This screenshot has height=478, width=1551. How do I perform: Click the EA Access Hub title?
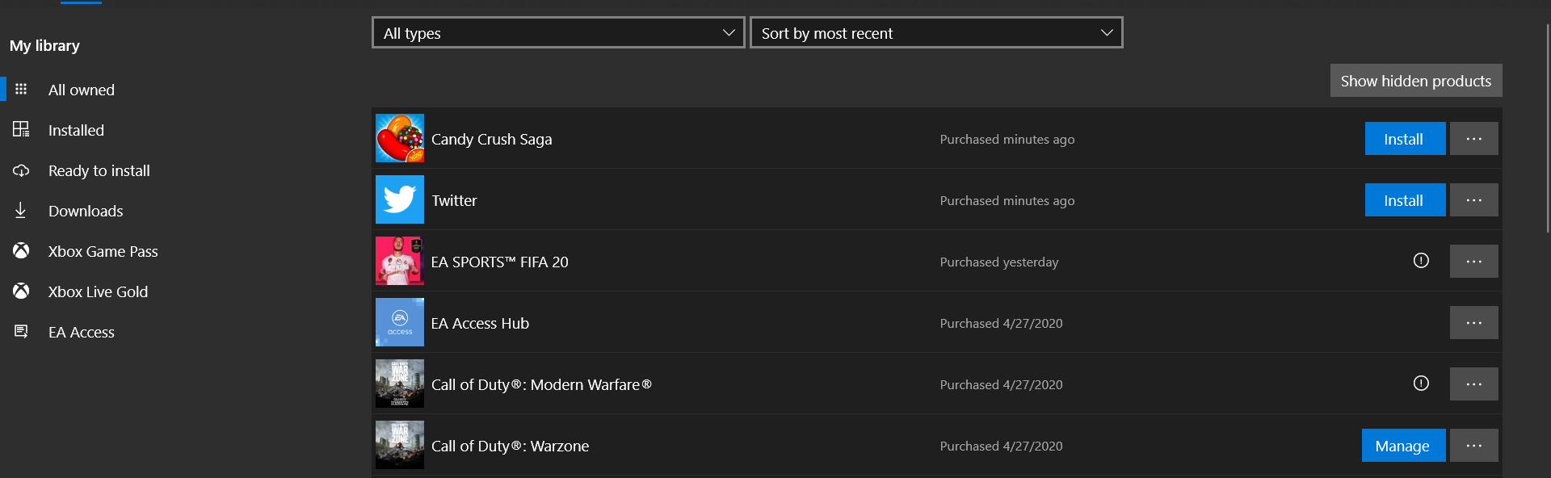point(480,323)
